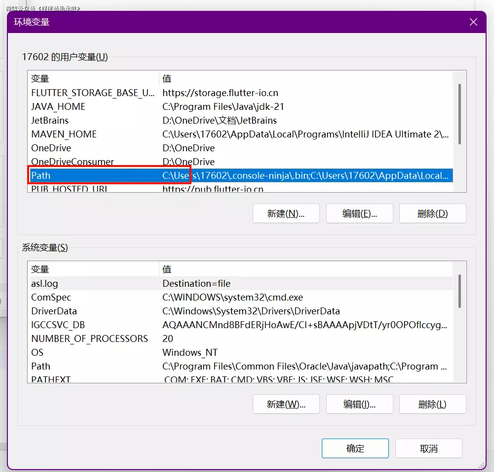Click 新建(W) button for system variables
Screen dimensions: 494x472
[x=286, y=404]
